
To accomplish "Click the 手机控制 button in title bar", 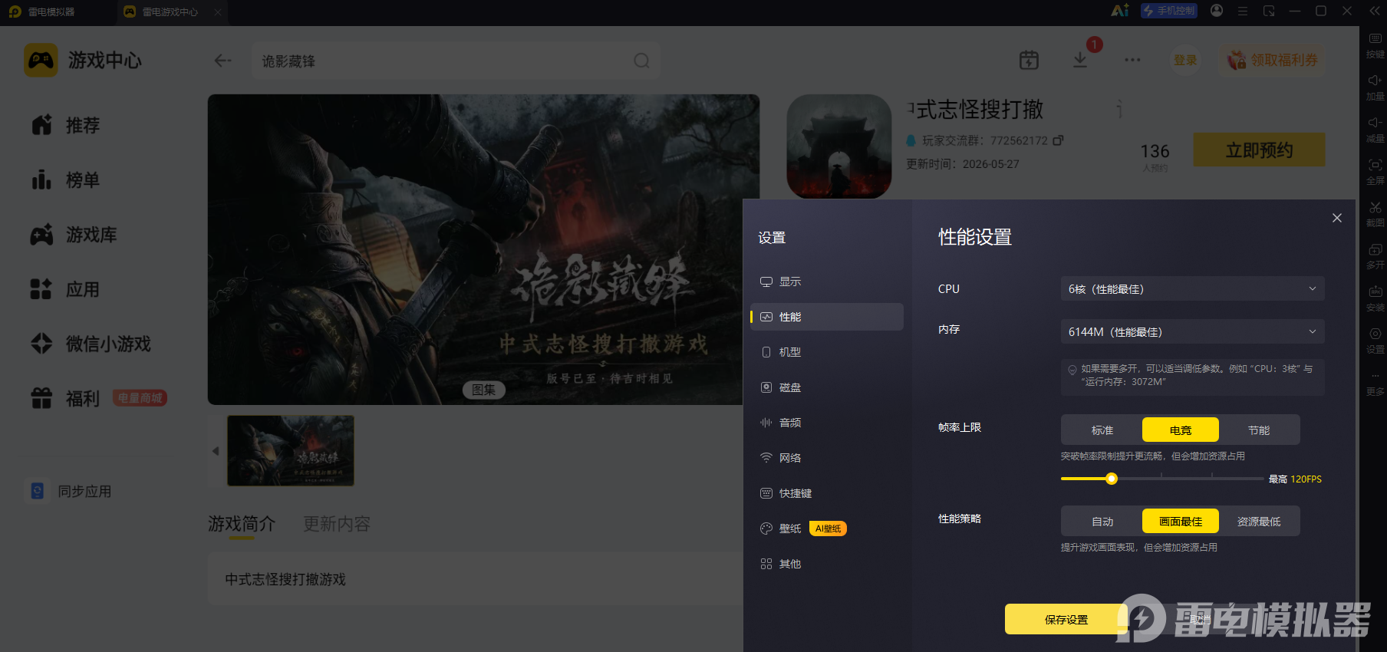I will pyautogui.click(x=1169, y=11).
